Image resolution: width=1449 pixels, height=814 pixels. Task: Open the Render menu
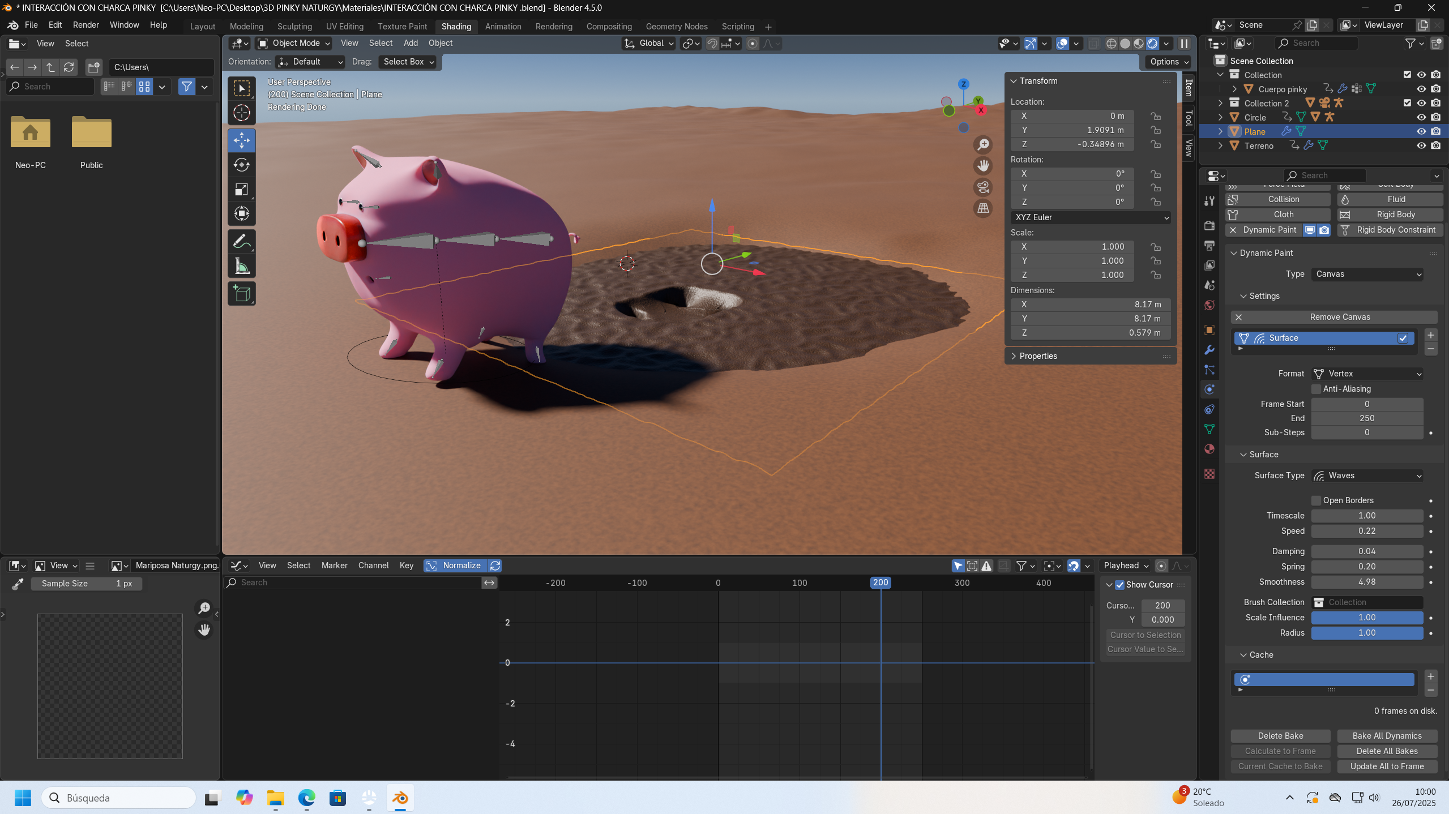pos(86,25)
